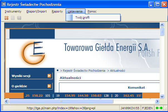The width and height of the screenshot is (168, 112).
Task: Open the Wyniki sesji link
Action: (x=21, y=76)
